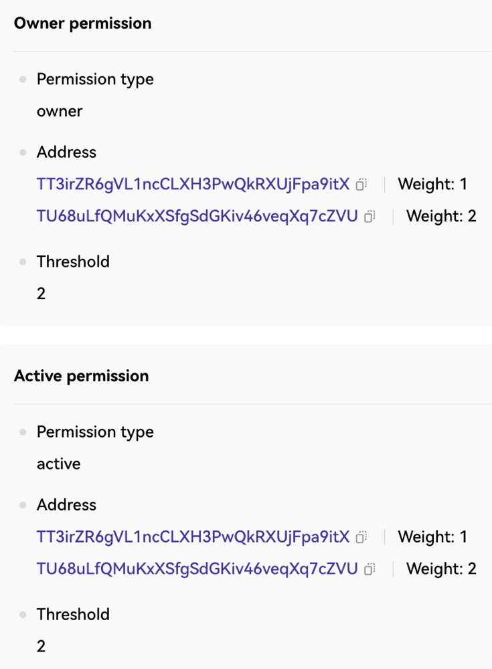
Task: Click the Threshold label under Owner permission
Action: 74,262
